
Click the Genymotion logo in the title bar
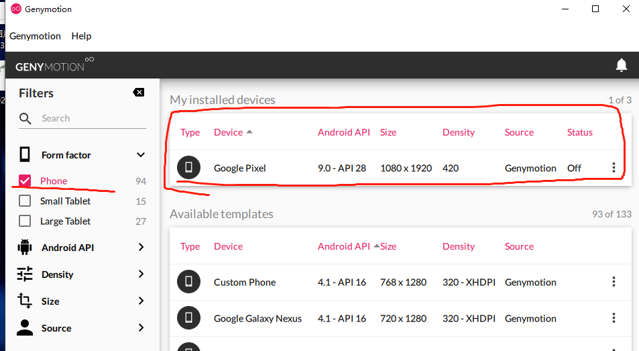click(x=16, y=9)
